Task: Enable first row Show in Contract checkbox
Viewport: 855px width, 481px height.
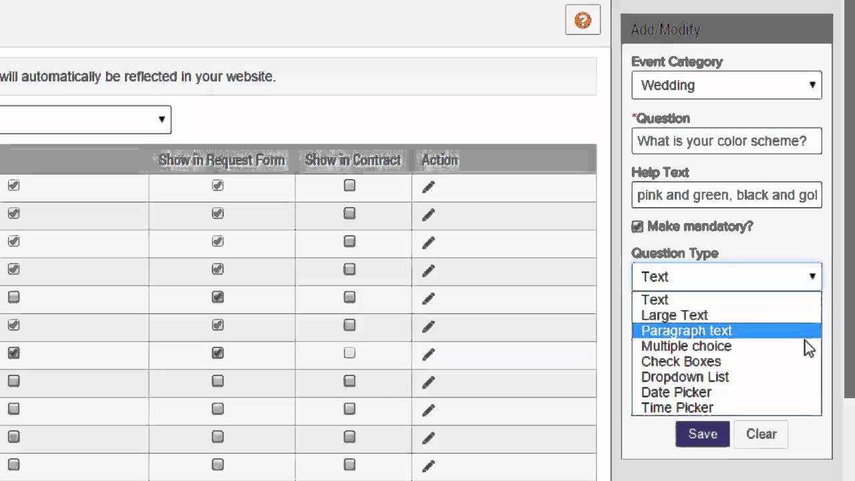Action: click(x=349, y=186)
